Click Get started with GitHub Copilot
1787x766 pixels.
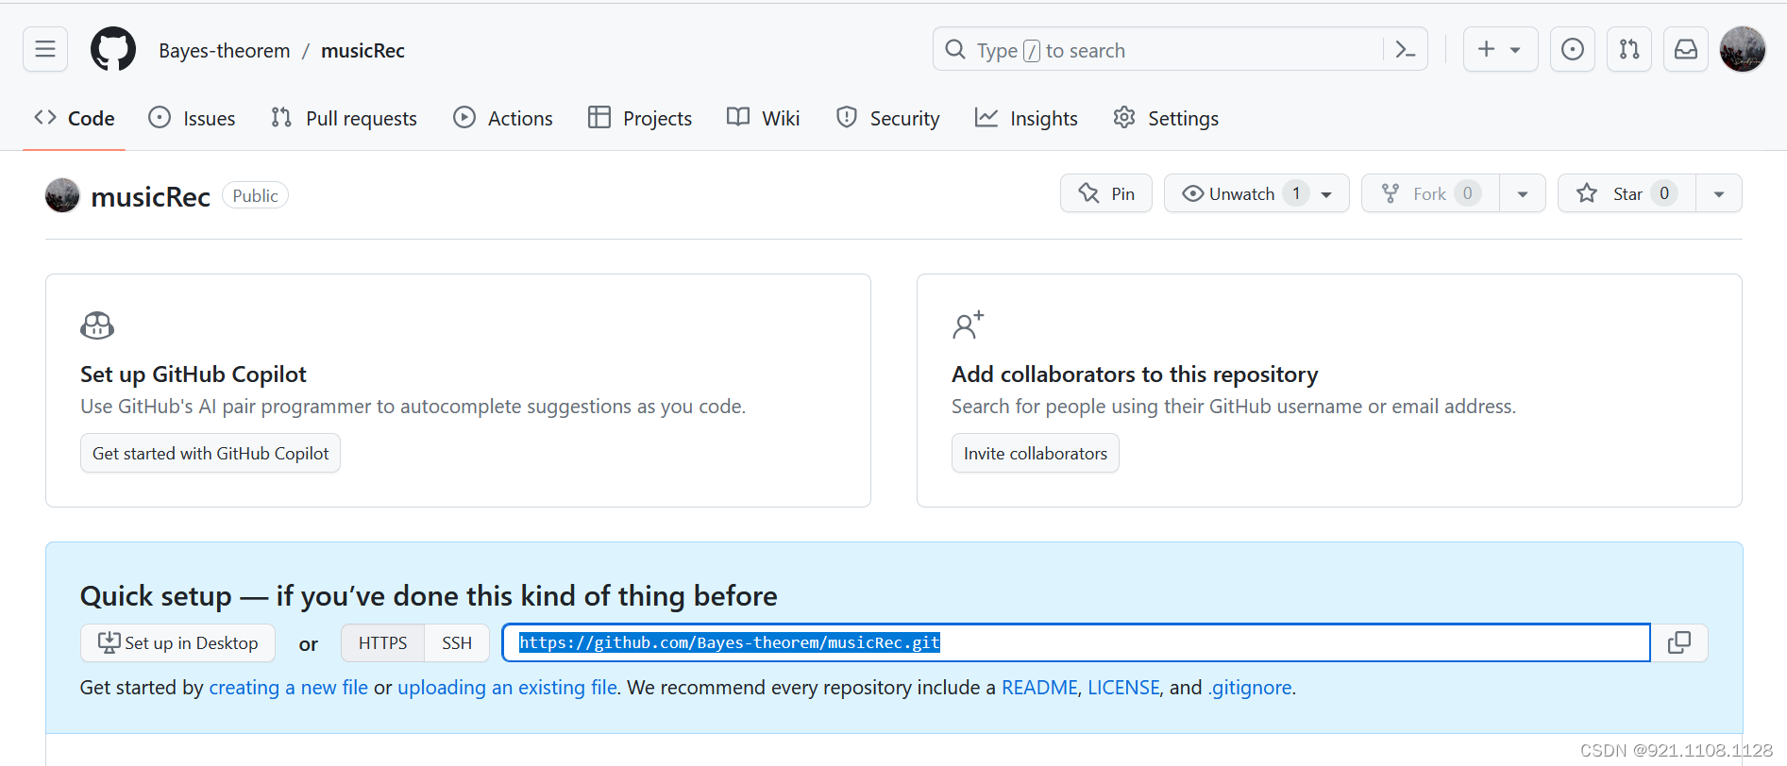coord(211,453)
